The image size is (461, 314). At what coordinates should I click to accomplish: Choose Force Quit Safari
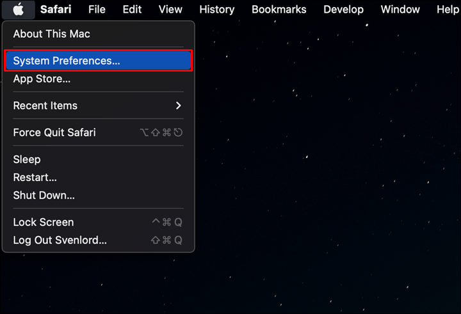click(99, 132)
